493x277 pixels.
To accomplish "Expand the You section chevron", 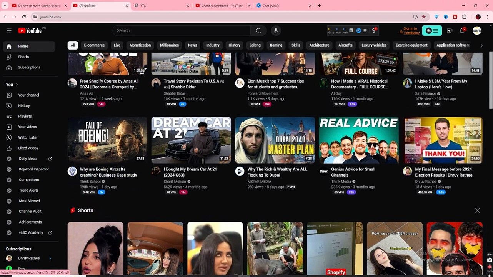I will tap(17, 85).
